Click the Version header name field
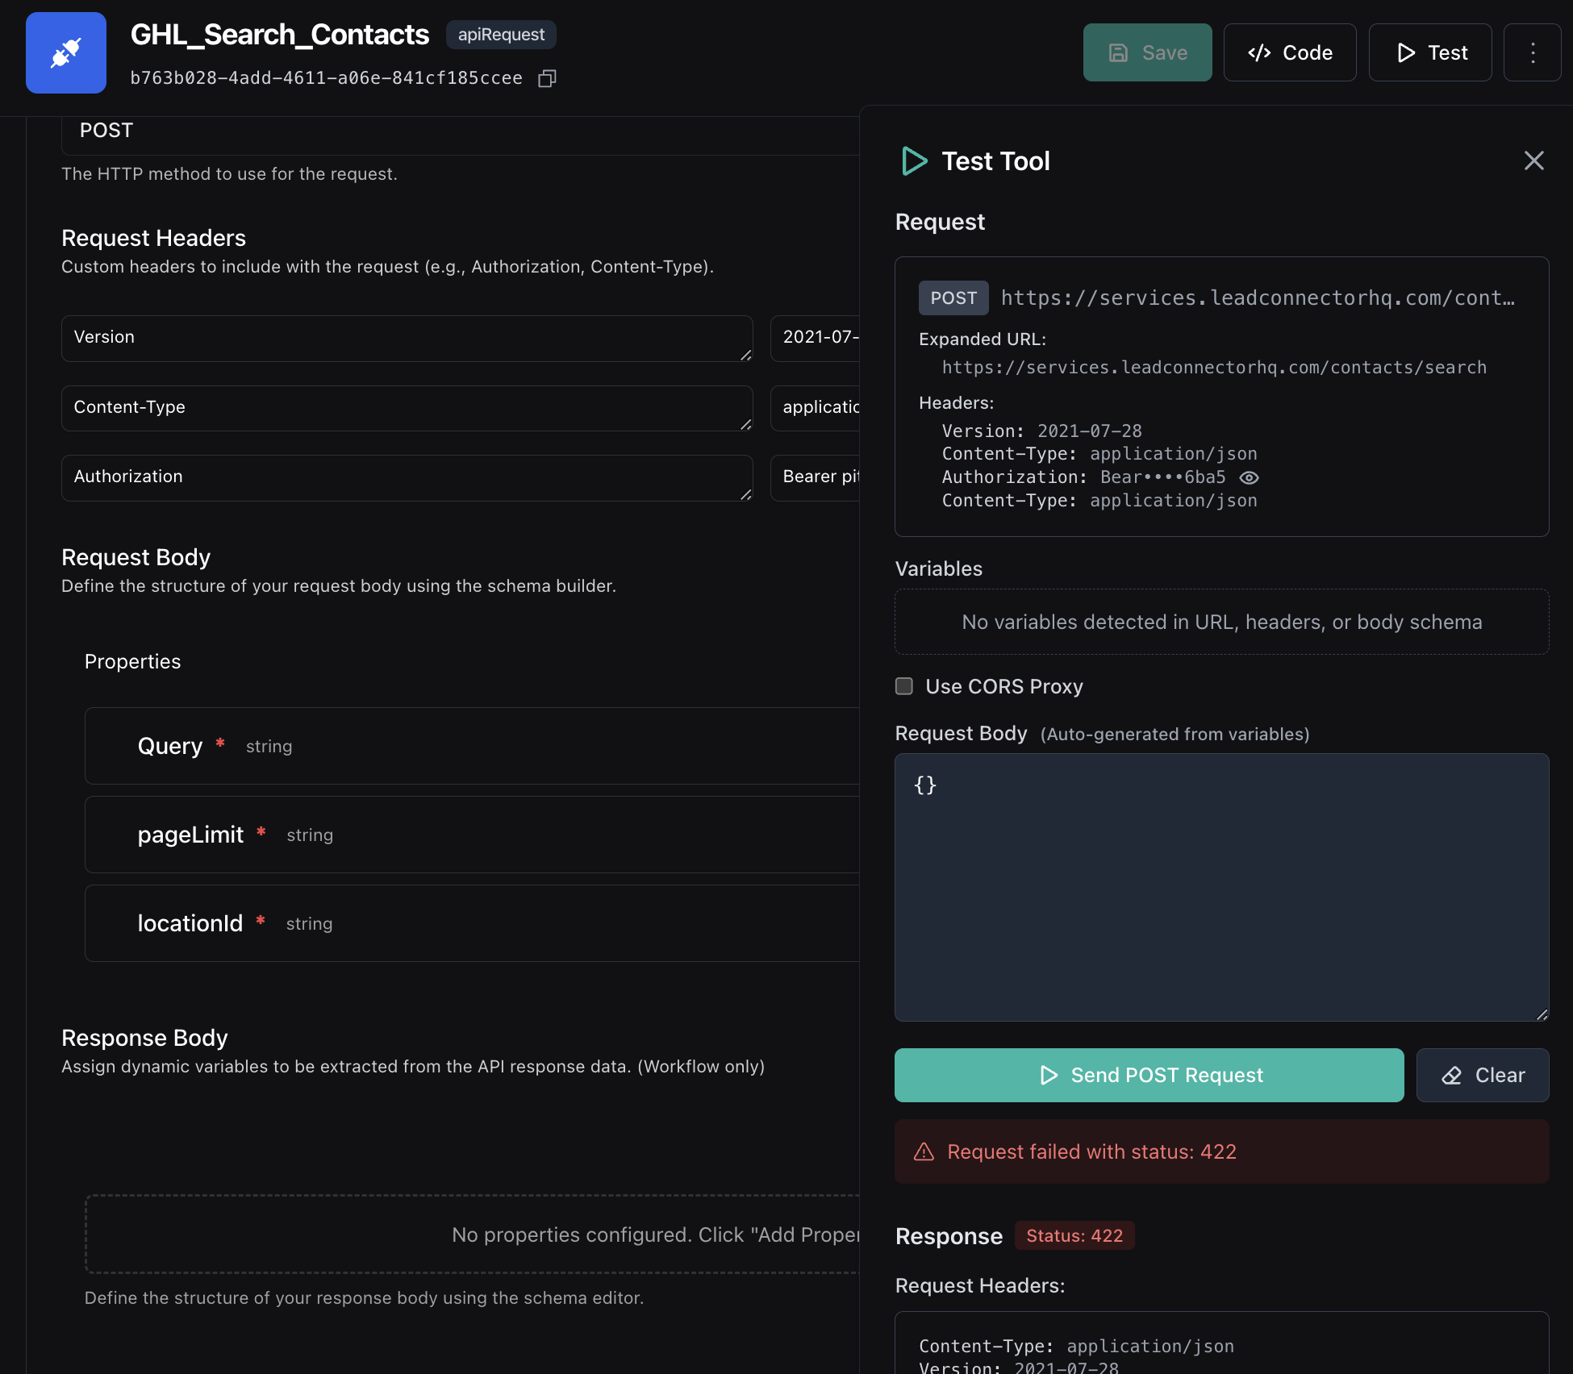 [x=406, y=338]
